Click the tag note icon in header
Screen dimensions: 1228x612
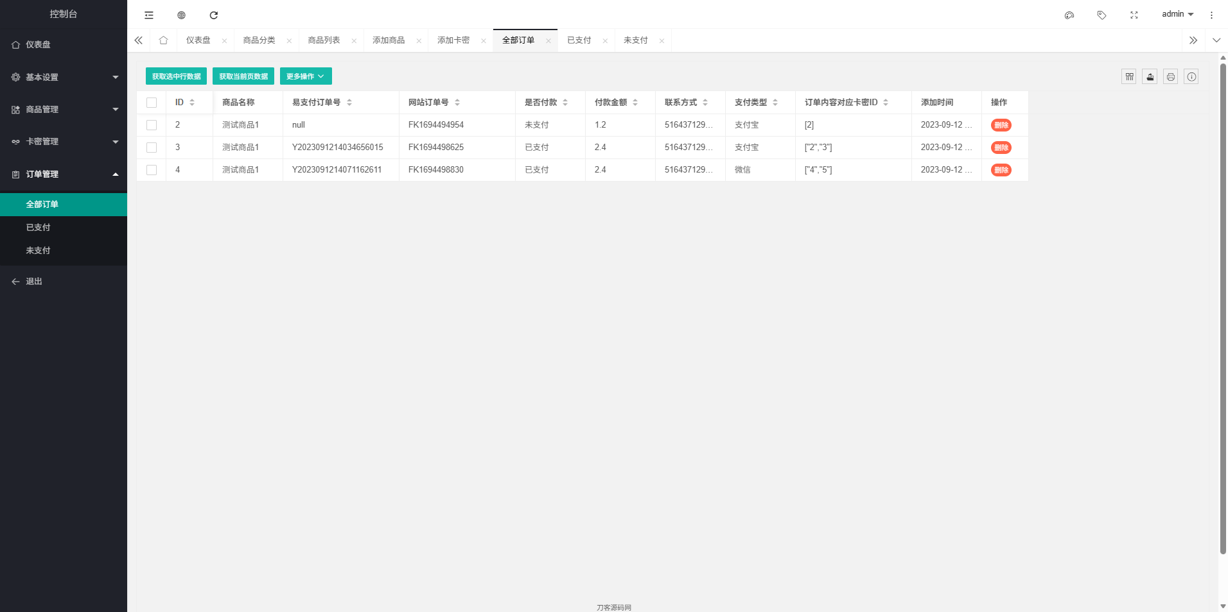[x=1101, y=15]
